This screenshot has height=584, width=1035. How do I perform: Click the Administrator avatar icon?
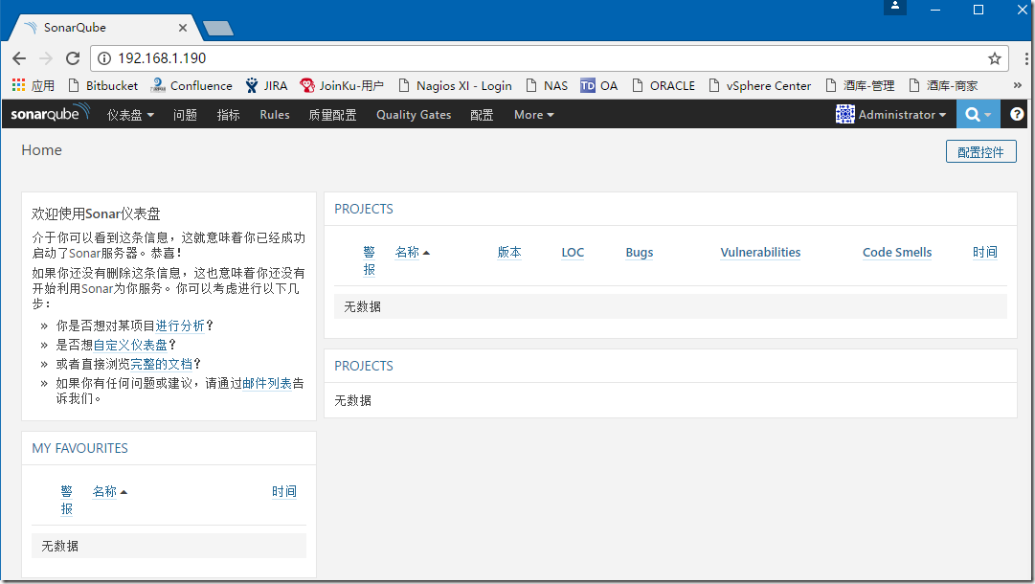click(844, 114)
